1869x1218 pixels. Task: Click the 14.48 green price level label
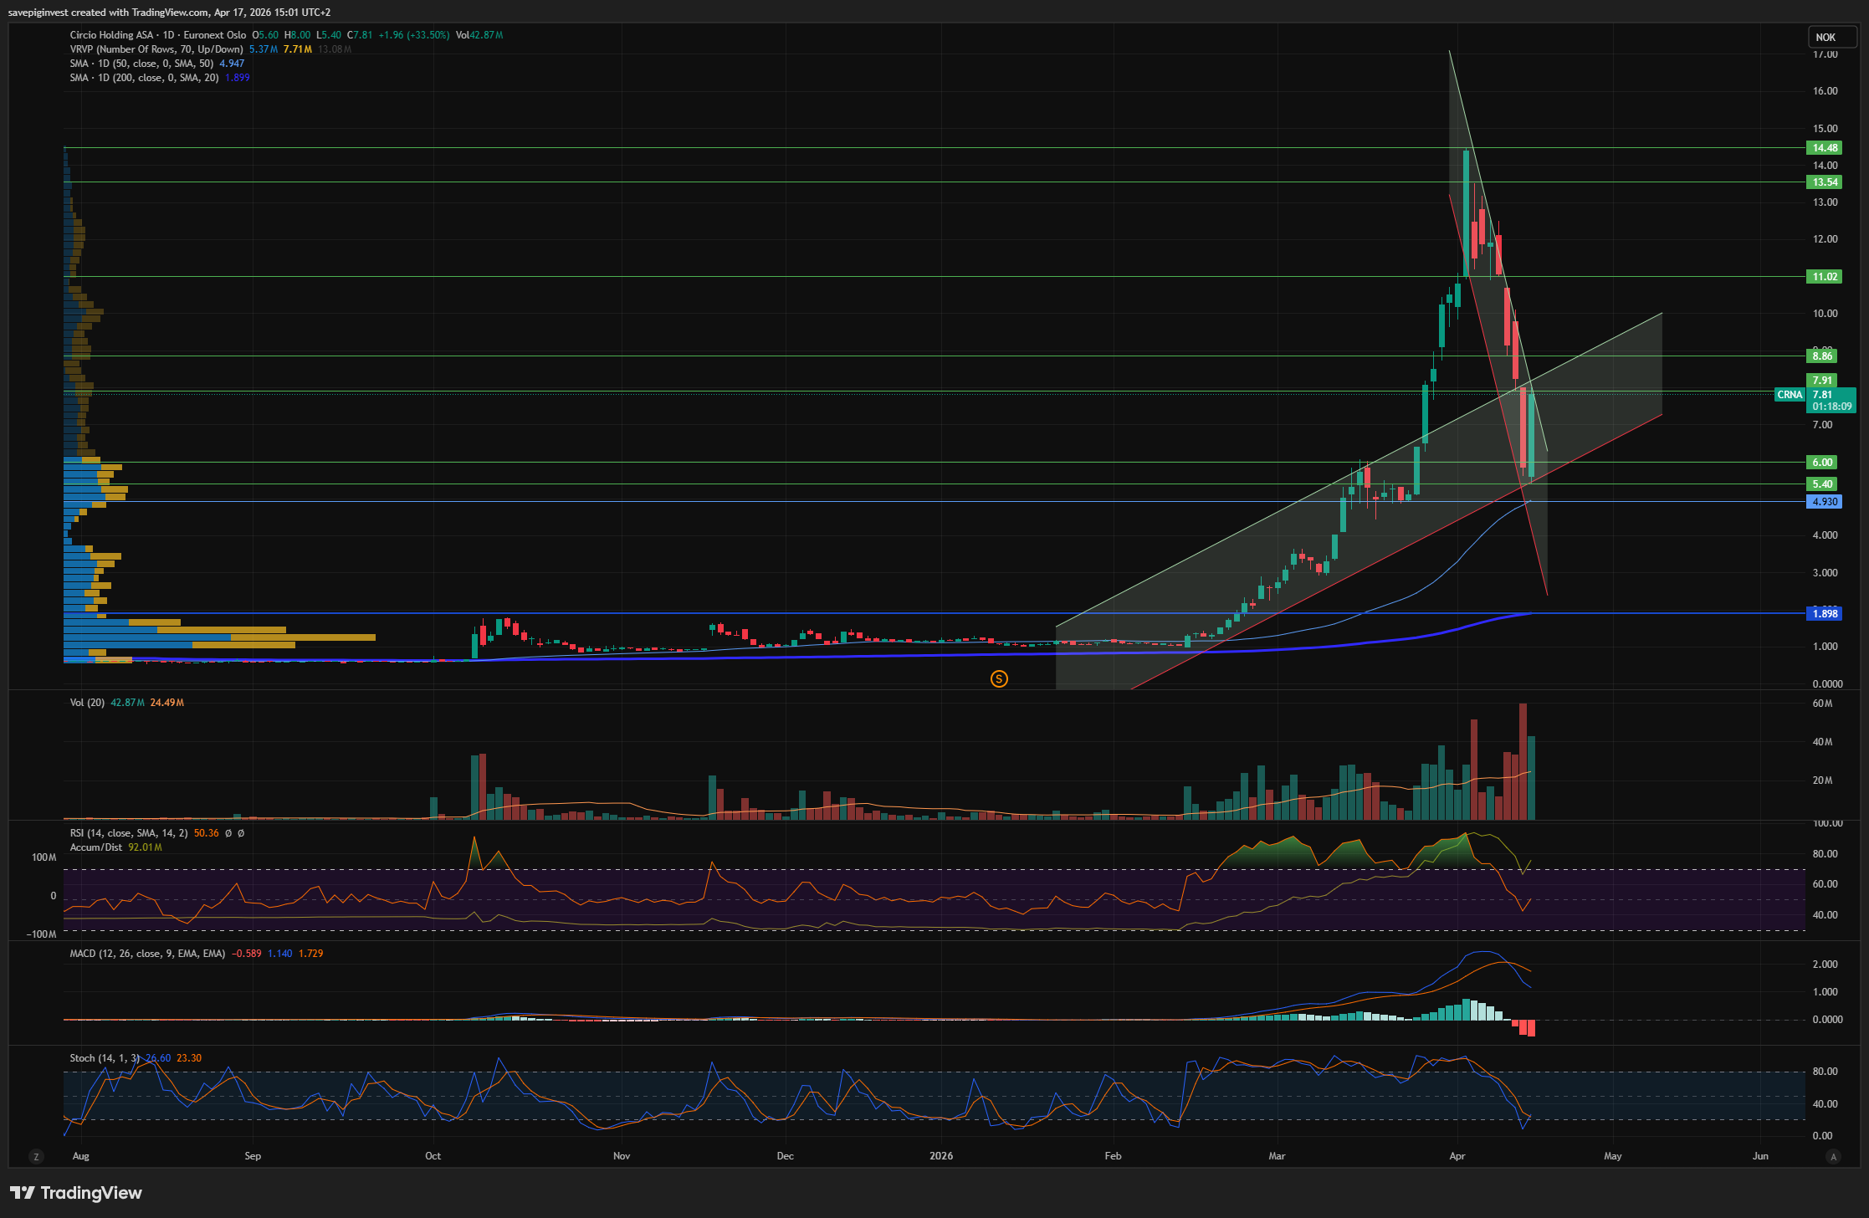click(x=1824, y=148)
